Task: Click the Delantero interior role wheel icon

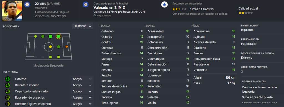Action: point(8,85)
